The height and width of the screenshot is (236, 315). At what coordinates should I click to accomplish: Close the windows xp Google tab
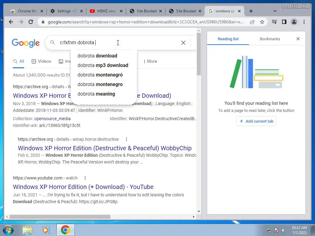(239, 11)
